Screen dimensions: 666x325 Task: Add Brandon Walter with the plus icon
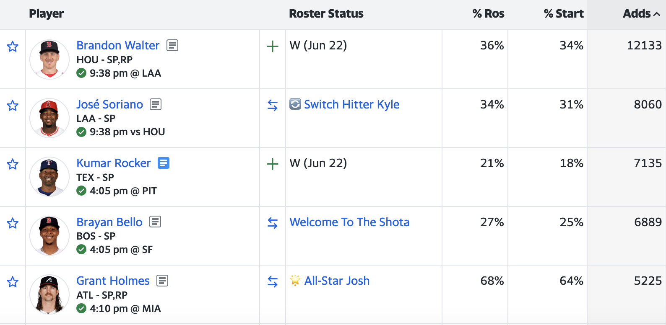(273, 46)
